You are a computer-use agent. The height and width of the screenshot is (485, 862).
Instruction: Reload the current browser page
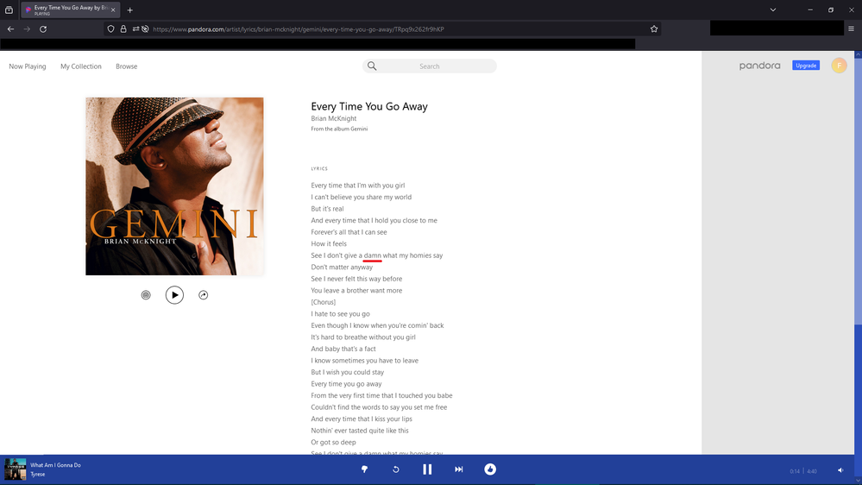point(43,29)
